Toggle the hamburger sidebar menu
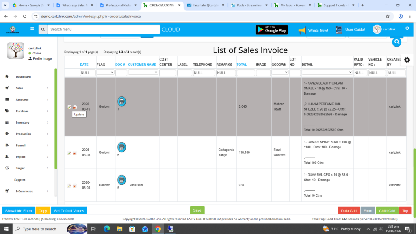Image resolution: width=416 pixels, height=234 pixels. 32,29
